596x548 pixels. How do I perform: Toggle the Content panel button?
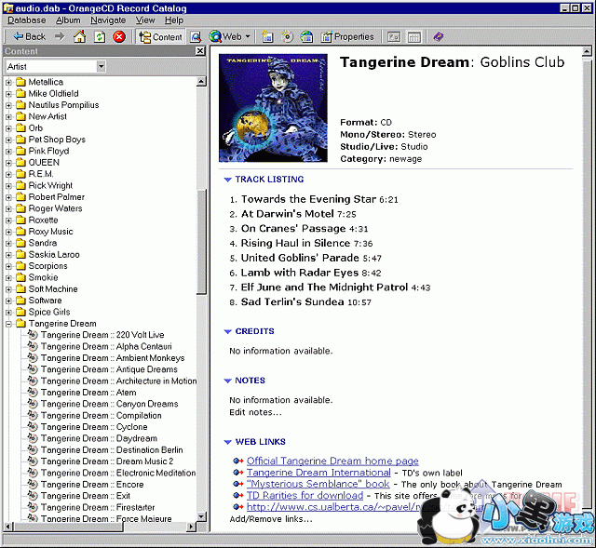(160, 36)
